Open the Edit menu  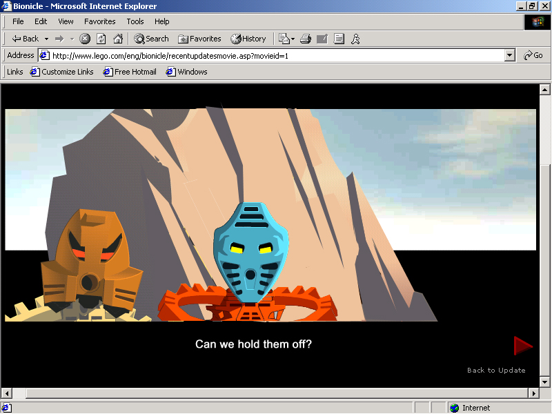(41, 21)
